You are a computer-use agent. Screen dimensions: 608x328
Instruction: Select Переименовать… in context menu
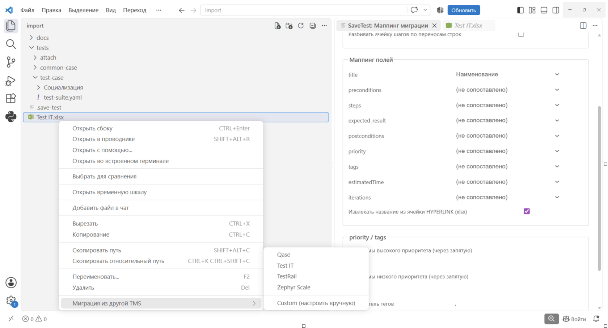click(x=161, y=277)
